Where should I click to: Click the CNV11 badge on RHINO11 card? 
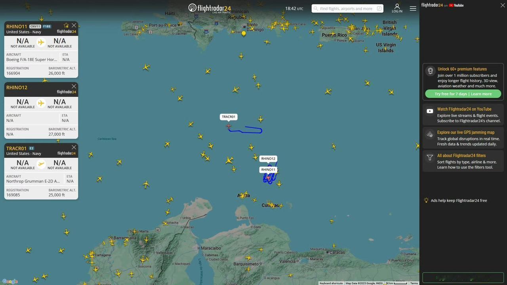pos(35,27)
